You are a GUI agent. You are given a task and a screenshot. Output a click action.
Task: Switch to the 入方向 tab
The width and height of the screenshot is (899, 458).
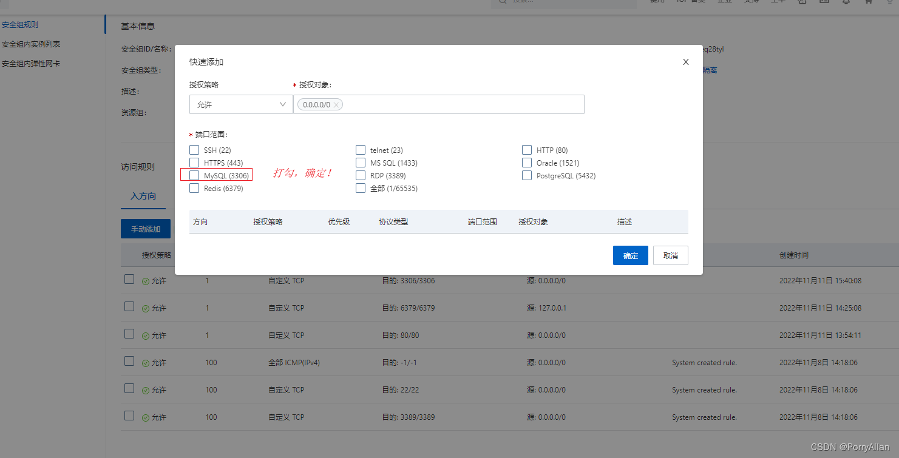pyautogui.click(x=143, y=196)
